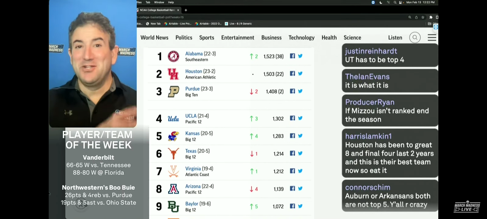Toggle Do Not Disturb moon icon
Viewport: 487px width, 219px height.
(381, 2)
